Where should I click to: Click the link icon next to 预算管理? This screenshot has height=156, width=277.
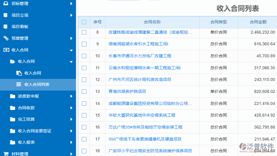click(6, 38)
